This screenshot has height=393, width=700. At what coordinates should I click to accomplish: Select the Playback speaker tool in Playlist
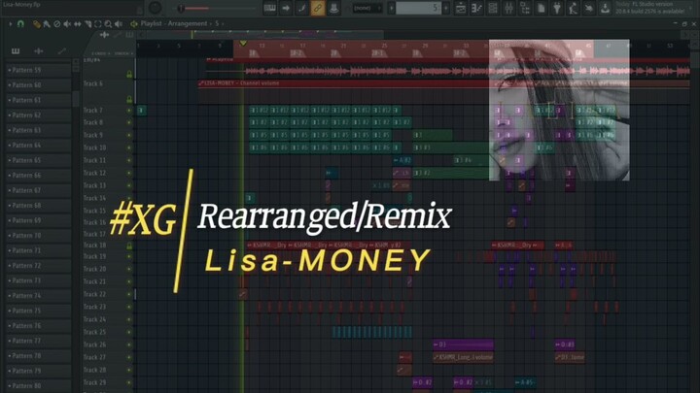(119, 24)
